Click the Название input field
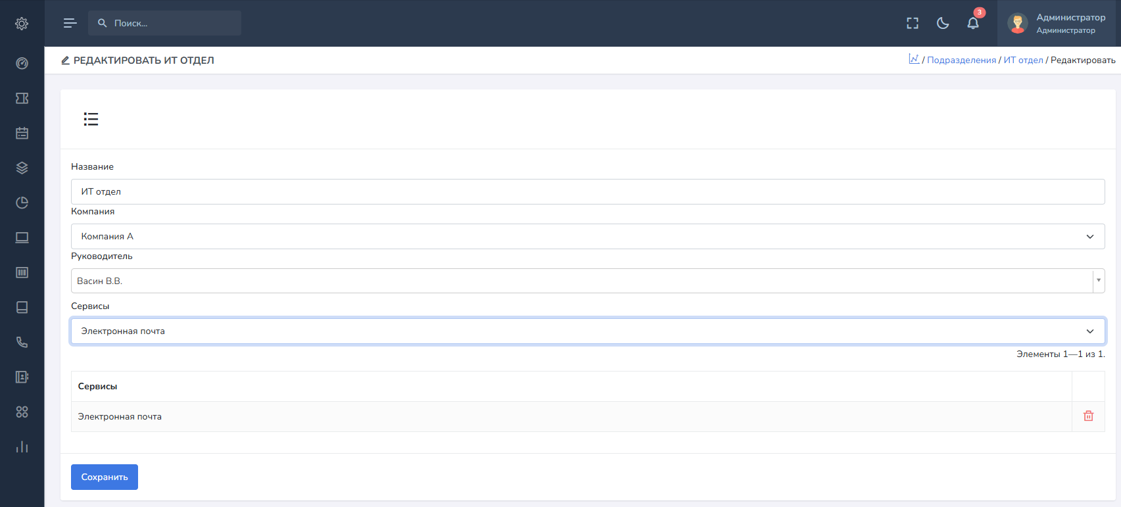Viewport: 1121px width, 507px height. pos(587,192)
